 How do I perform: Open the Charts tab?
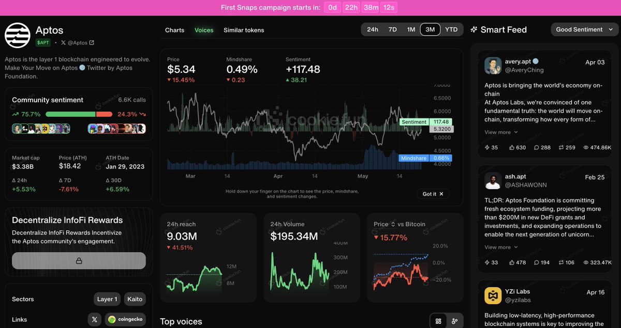(175, 30)
